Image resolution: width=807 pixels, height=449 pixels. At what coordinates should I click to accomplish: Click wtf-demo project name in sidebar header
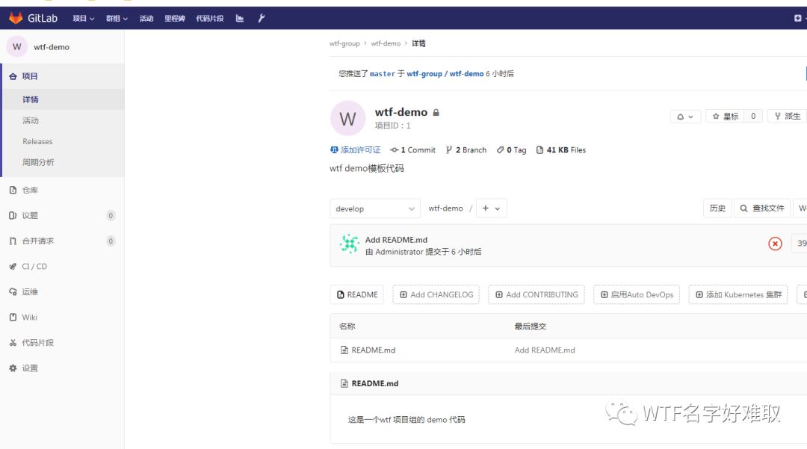(x=52, y=47)
